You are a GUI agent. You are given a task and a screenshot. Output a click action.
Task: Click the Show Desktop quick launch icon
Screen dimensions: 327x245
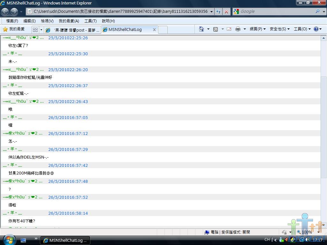coord(23,240)
